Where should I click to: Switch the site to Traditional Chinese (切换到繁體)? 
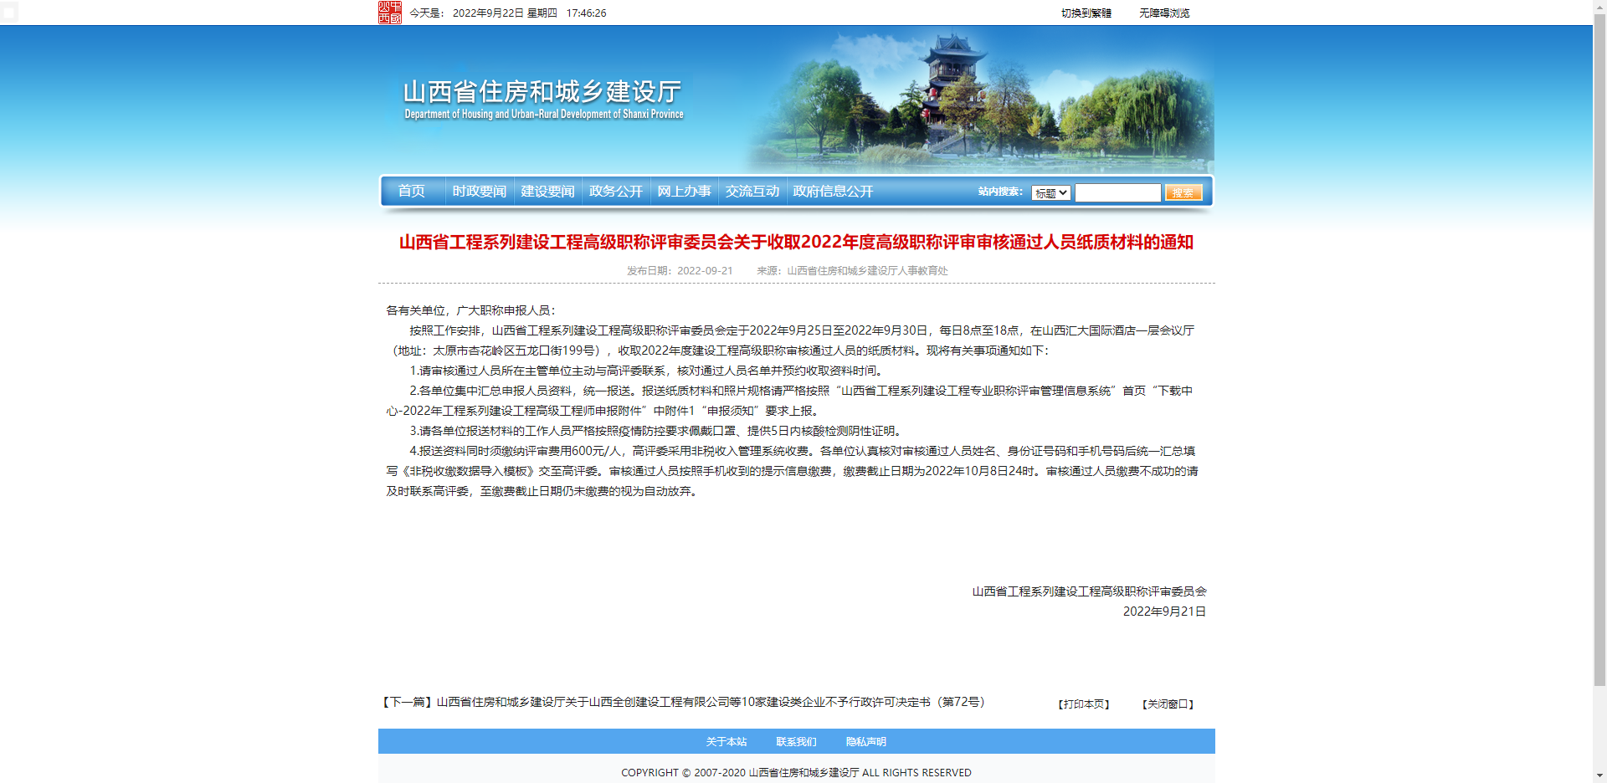click(x=1086, y=13)
